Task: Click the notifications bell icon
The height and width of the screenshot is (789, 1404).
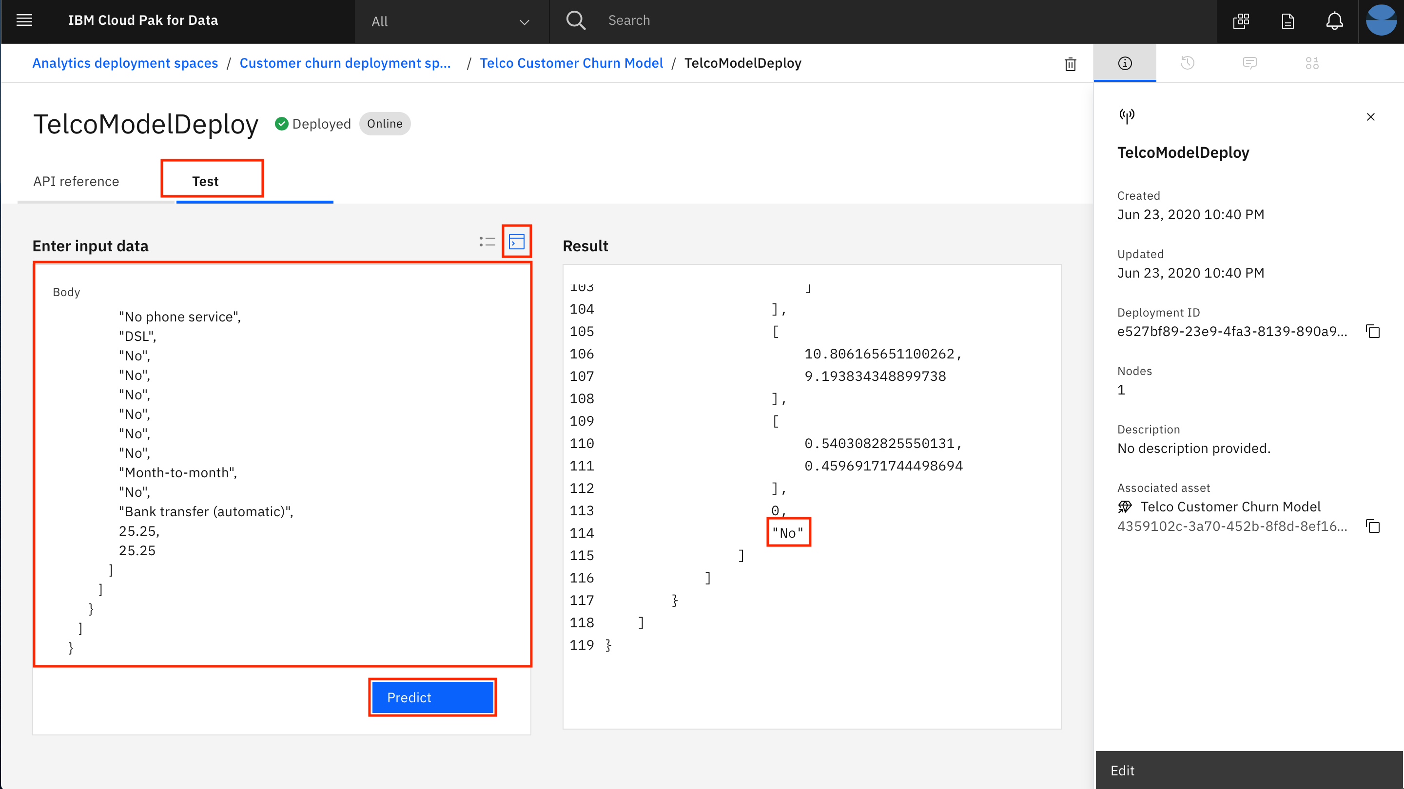Action: coord(1334,21)
